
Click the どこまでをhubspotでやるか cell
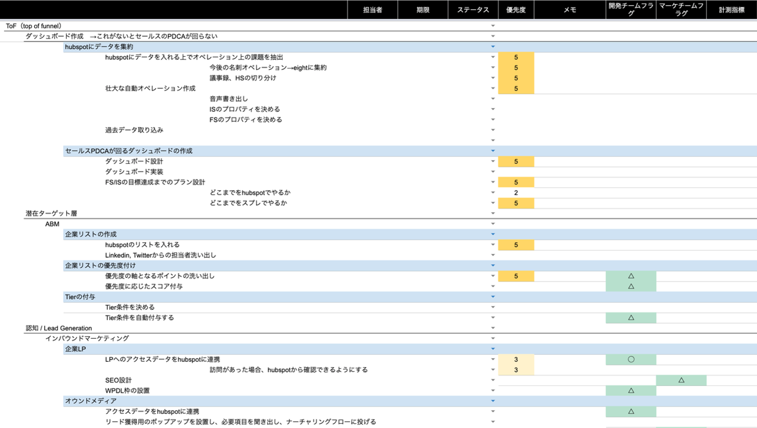click(x=250, y=193)
